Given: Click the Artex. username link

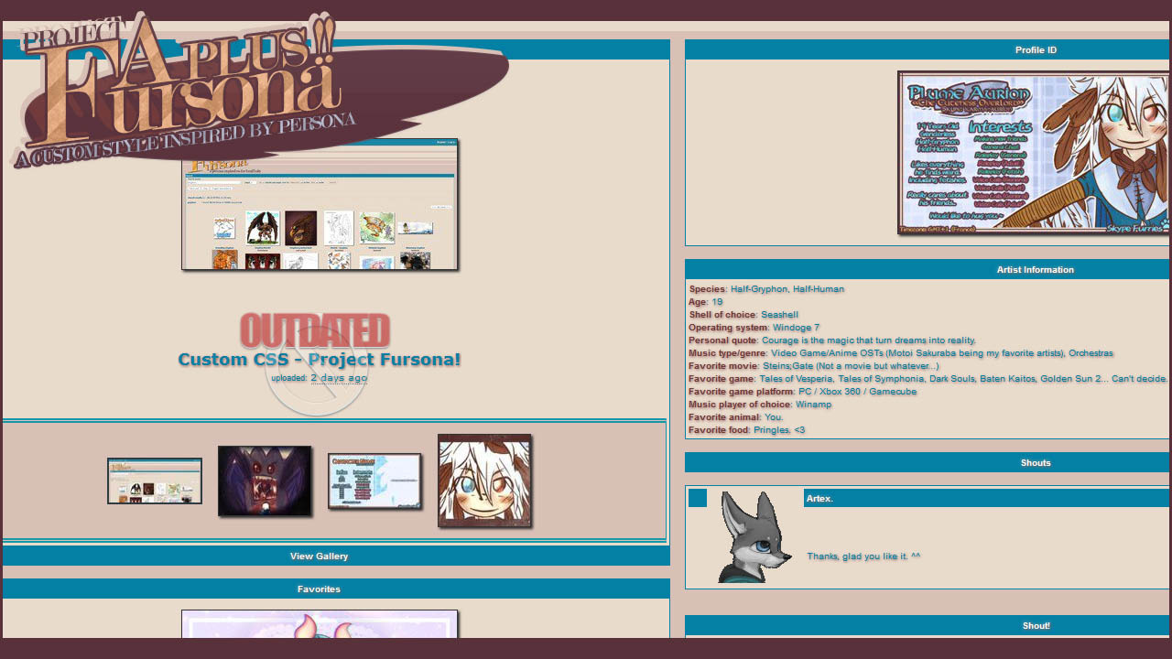Looking at the screenshot, I should click(819, 498).
